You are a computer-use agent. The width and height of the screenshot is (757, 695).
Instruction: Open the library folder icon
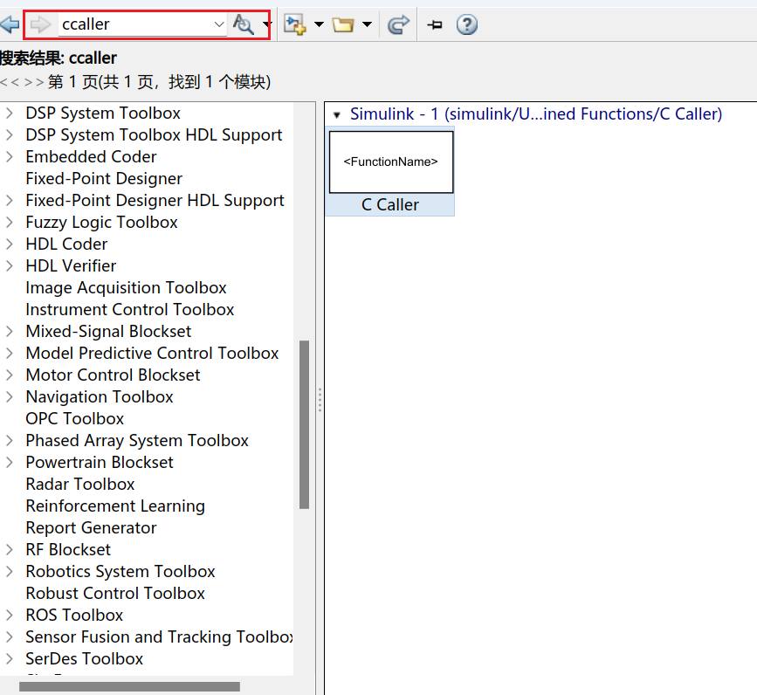point(344,24)
